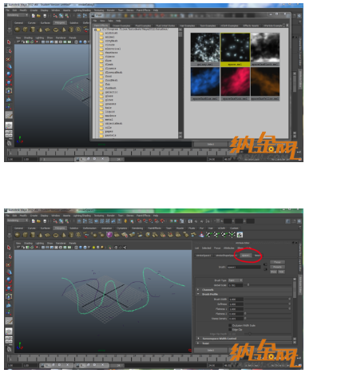The width and height of the screenshot is (341, 377).
Task: Click the brush name input field
Action: (x=244, y=267)
